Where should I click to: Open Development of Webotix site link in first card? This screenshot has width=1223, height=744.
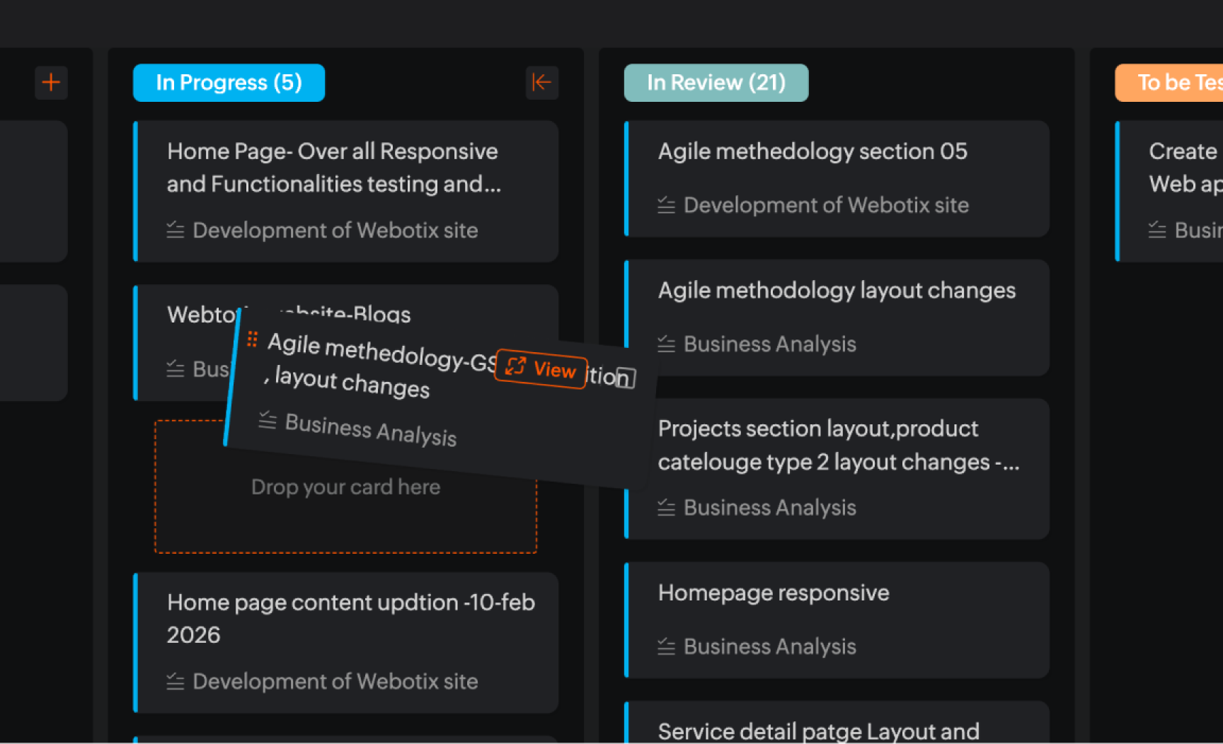point(335,231)
